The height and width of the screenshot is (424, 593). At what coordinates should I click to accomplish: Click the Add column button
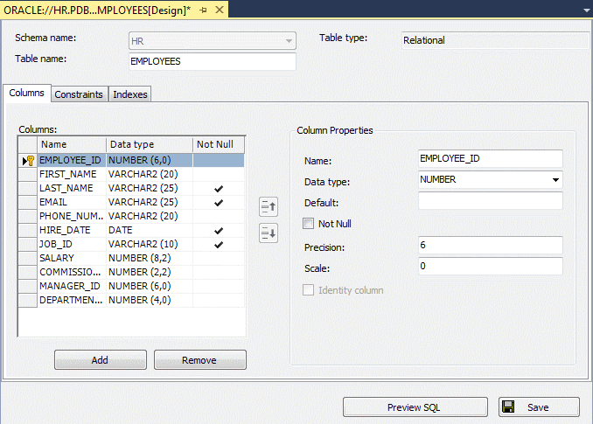coord(101,360)
